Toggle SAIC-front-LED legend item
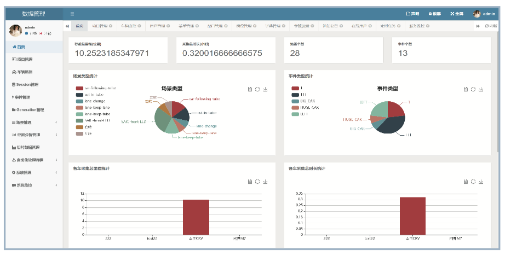The image size is (505, 256). click(93, 120)
